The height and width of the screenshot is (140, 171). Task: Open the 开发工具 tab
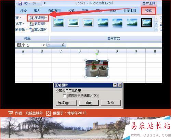pyautogui.click(x=130, y=11)
